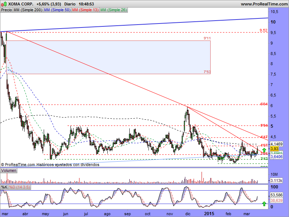Open the MM (Simple 13) indicator label
Image resolution: width=289 pixels, height=217 pixels.
pos(85,10)
